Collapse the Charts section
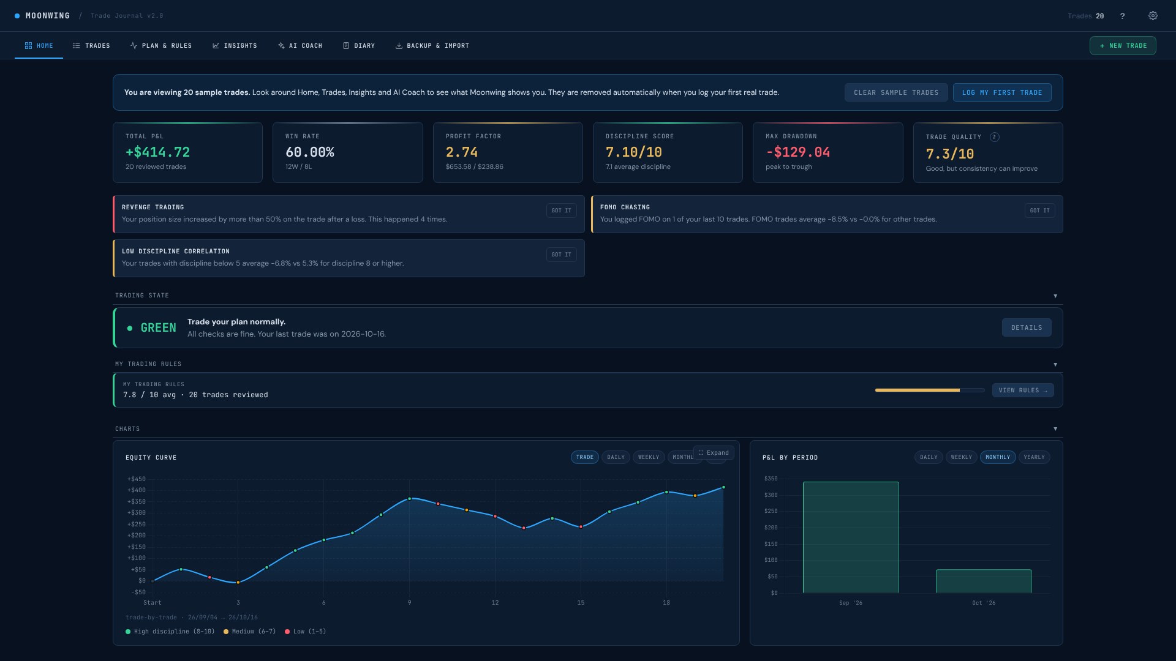The width and height of the screenshot is (1176, 661). tap(1055, 429)
